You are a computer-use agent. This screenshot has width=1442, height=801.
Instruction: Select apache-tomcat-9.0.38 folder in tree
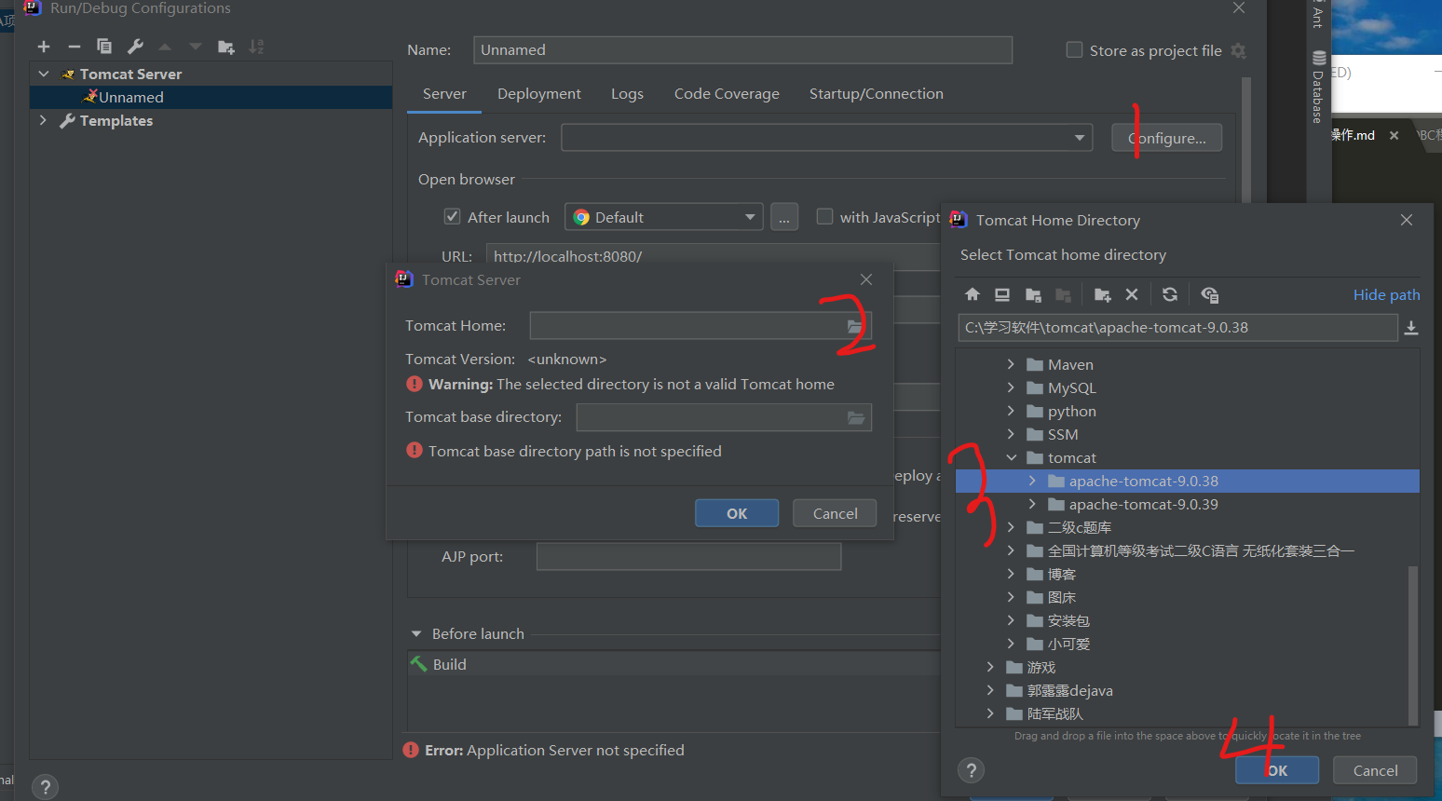coord(1188,481)
